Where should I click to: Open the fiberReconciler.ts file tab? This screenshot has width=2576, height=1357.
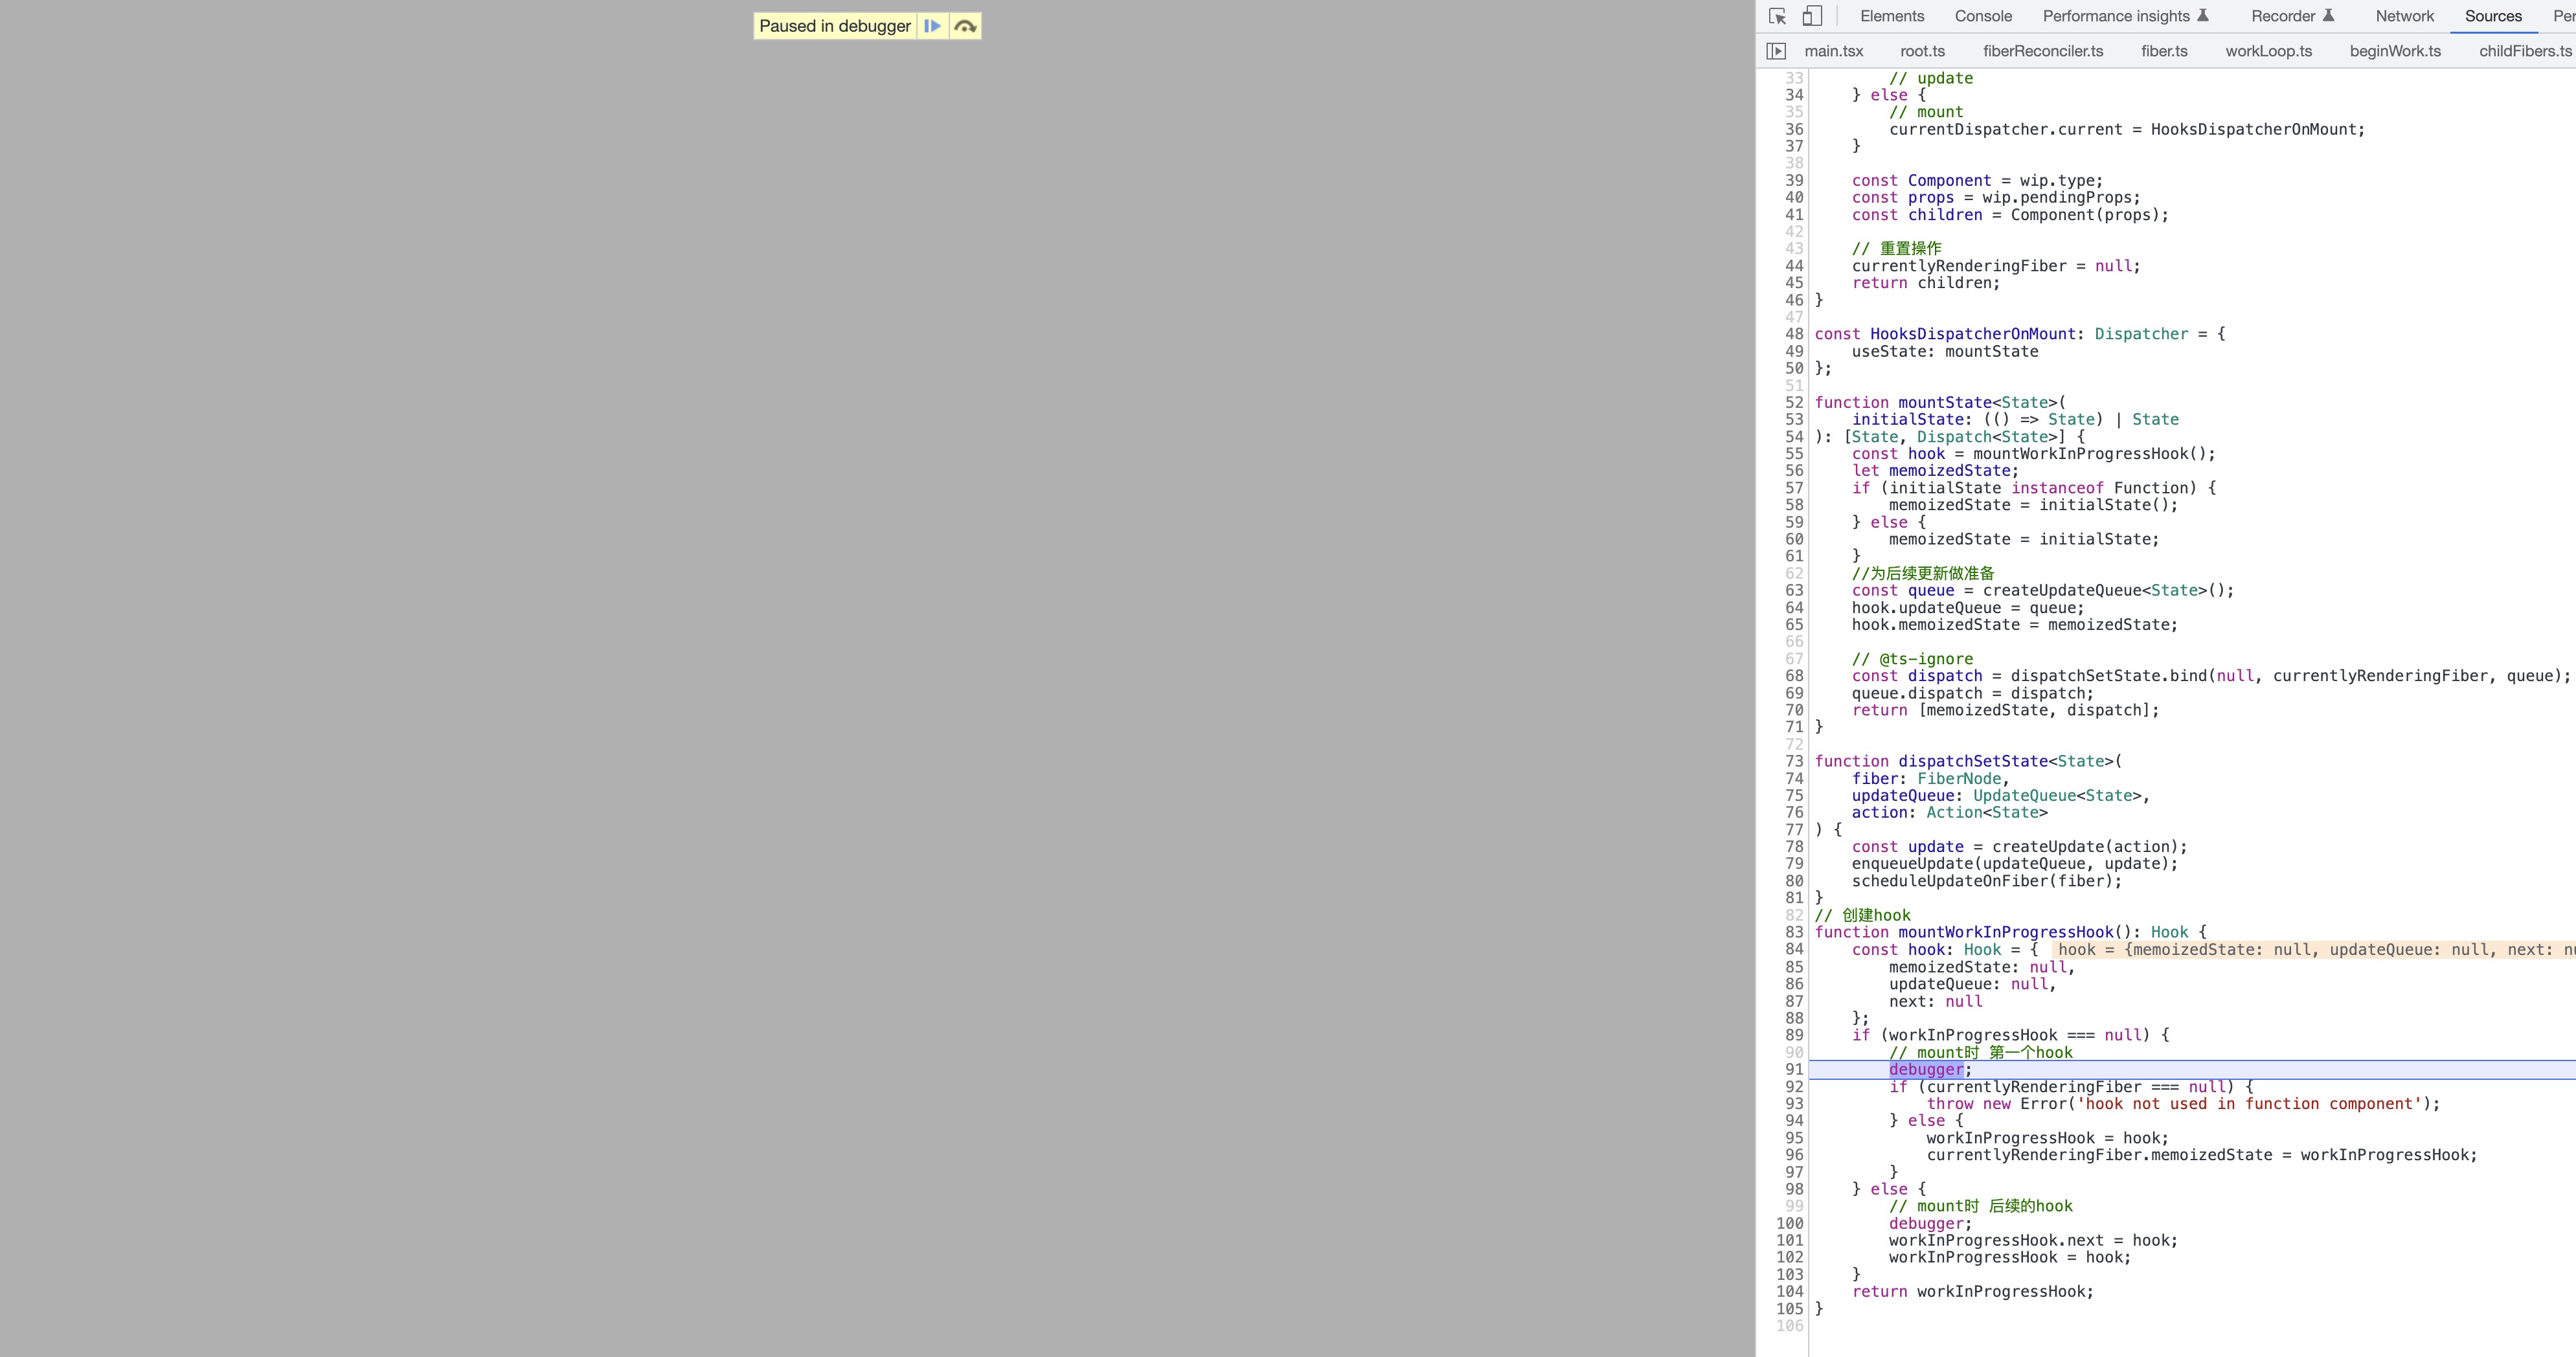[x=2043, y=51]
